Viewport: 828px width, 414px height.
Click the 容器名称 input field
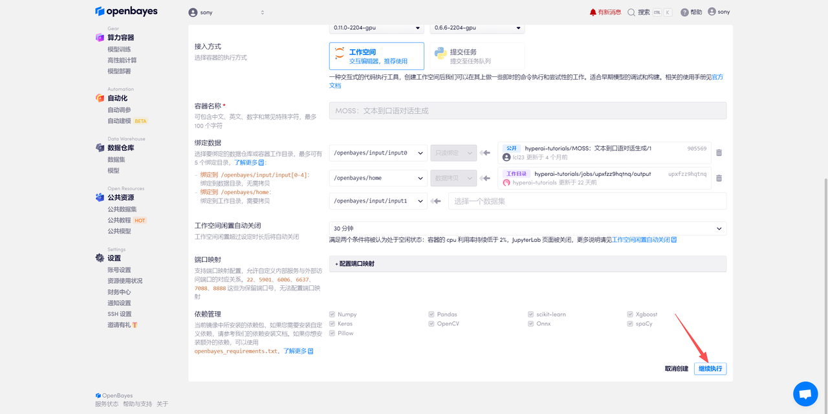pos(528,111)
